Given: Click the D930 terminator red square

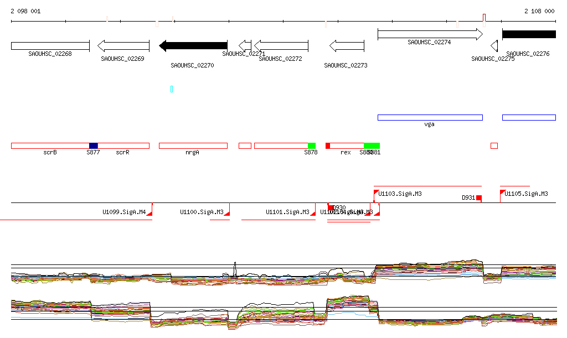Looking at the screenshot, I should pos(331,207).
